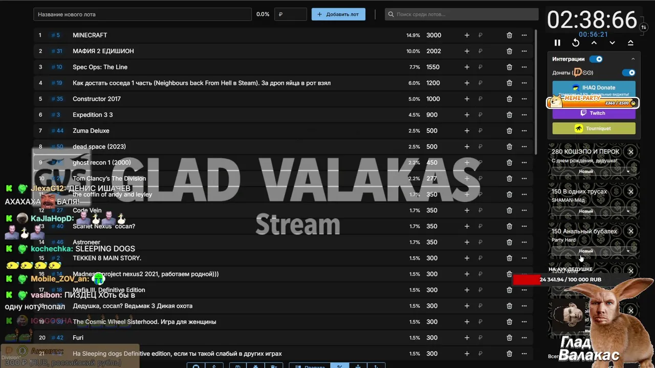Focus the Поиск среди лотов search field
The height and width of the screenshot is (368, 655).
click(x=462, y=14)
